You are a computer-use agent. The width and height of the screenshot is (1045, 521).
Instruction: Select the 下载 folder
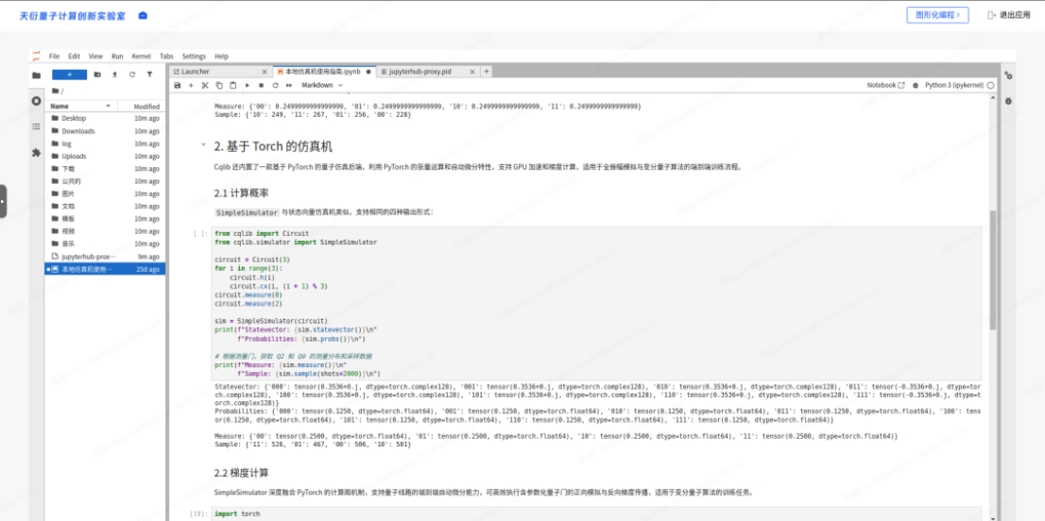(x=105, y=169)
